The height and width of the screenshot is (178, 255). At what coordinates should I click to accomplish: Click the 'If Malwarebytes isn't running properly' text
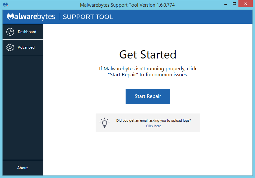[148, 72]
